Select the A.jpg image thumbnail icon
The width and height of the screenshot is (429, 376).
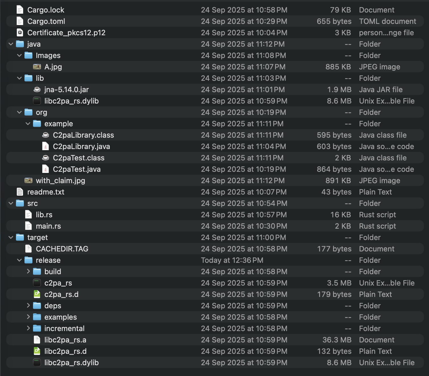(37, 67)
